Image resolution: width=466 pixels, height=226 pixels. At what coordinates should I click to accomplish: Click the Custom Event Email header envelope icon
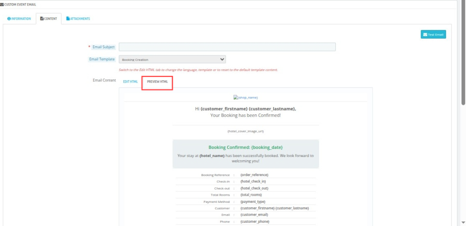tap(2, 4)
